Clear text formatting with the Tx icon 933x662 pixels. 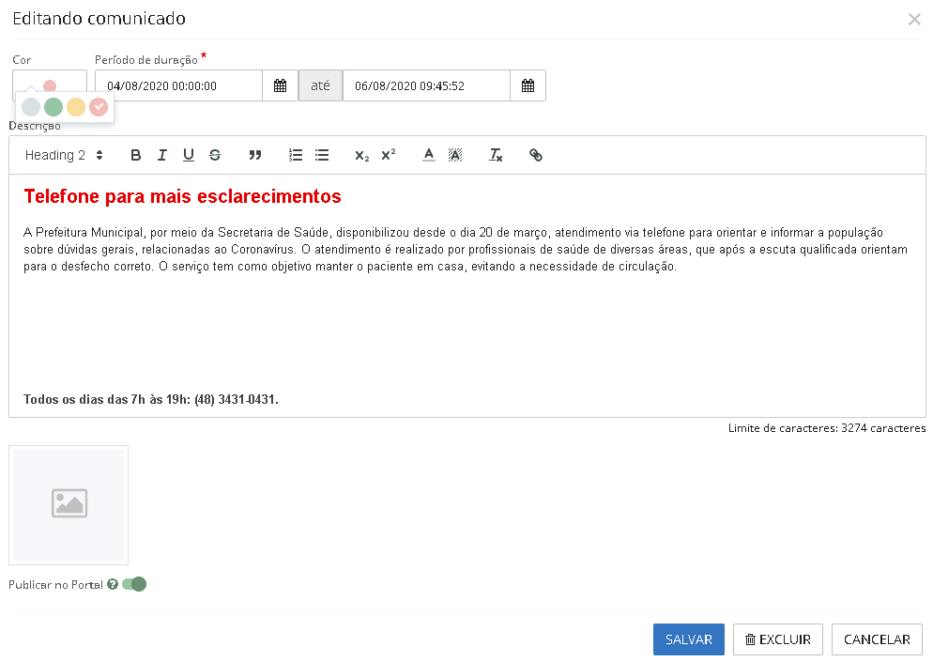pos(496,156)
